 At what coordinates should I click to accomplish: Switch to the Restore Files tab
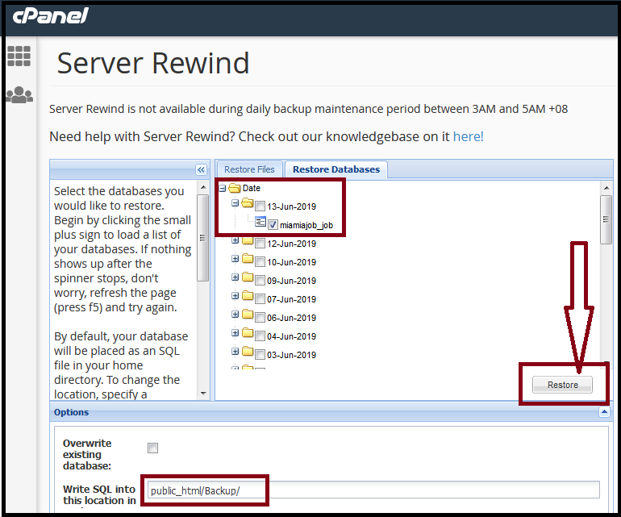coord(249,169)
